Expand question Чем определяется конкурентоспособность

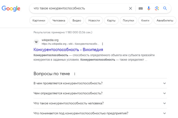100,93
